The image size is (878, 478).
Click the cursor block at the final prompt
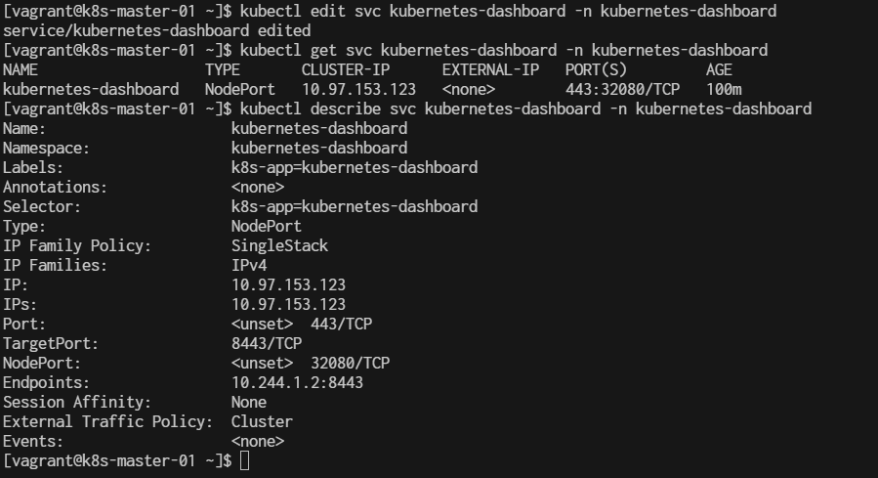coord(245,460)
